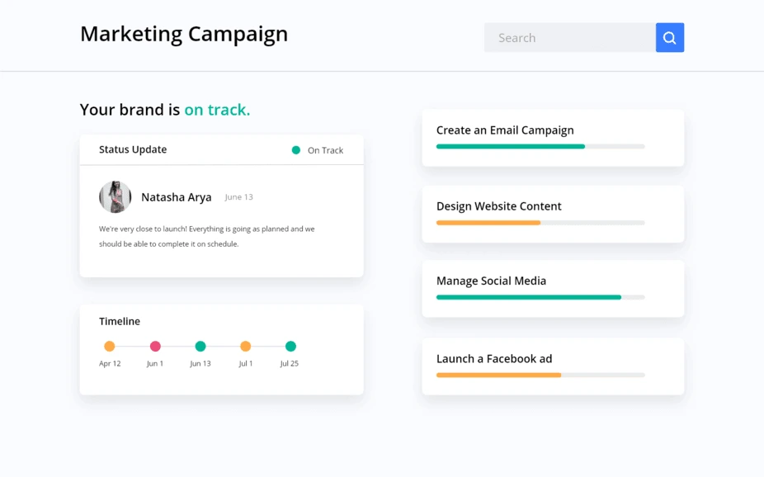The height and width of the screenshot is (477, 764).
Task: Click the Natasha Arya author name
Action: point(176,197)
